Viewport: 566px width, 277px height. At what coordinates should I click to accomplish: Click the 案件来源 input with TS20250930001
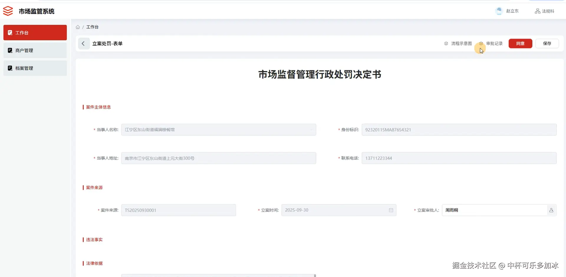(179, 210)
